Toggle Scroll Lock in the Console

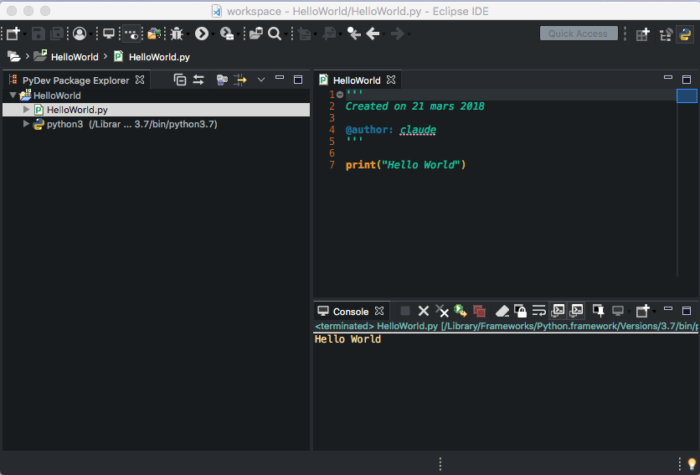[520, 311]
